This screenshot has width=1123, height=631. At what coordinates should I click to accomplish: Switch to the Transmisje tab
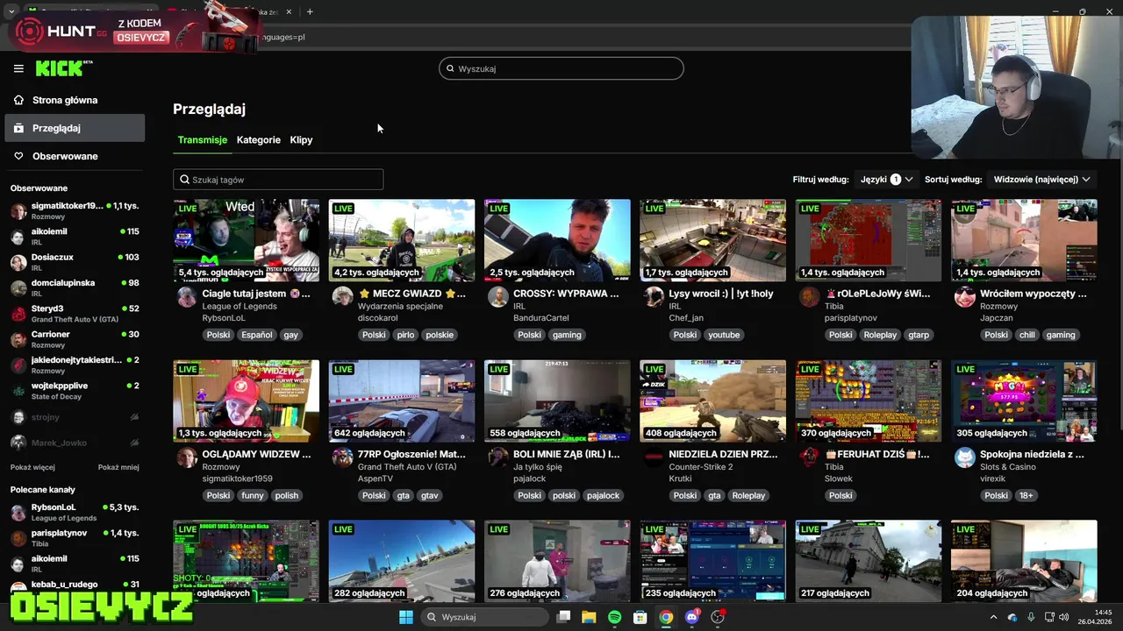tap(202, 140)
